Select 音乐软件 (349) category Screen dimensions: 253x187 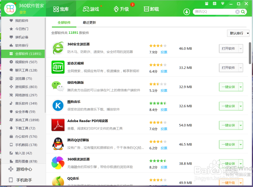[x=23, y=104]
